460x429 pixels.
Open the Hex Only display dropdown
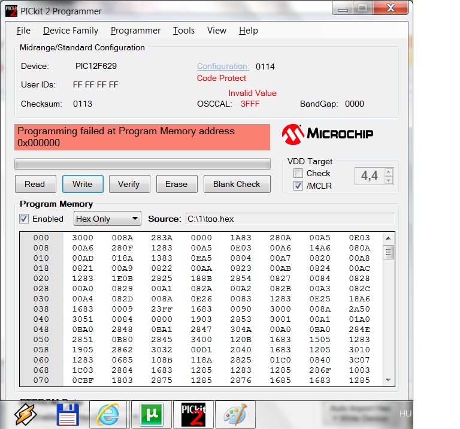(107, 219)
